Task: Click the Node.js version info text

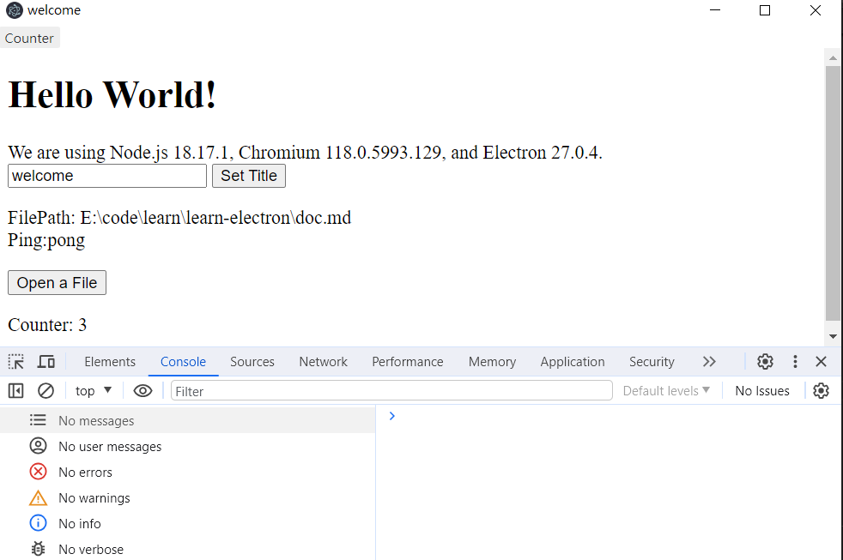Action: [x=305, y=152]
